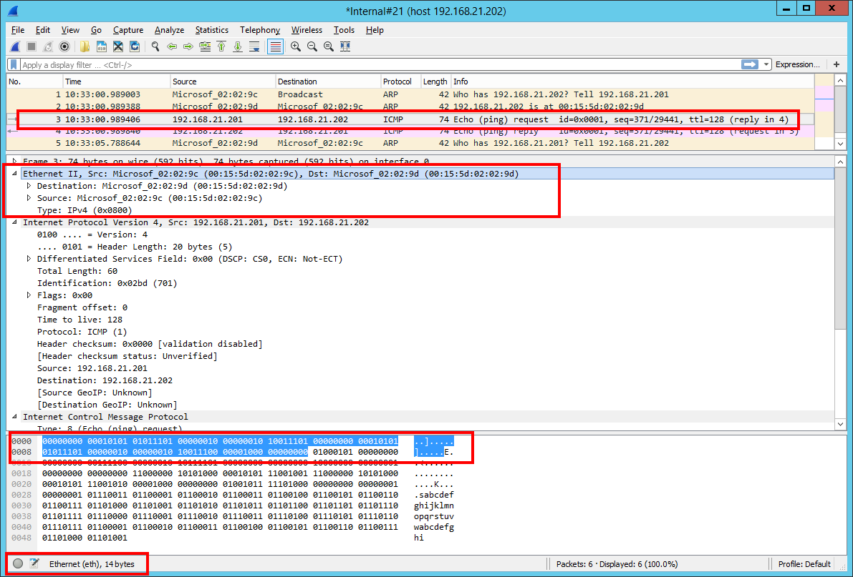This screenshot has height=577, width=853.
Task: Open the Analyze menu
Action: tap(169, 30)
